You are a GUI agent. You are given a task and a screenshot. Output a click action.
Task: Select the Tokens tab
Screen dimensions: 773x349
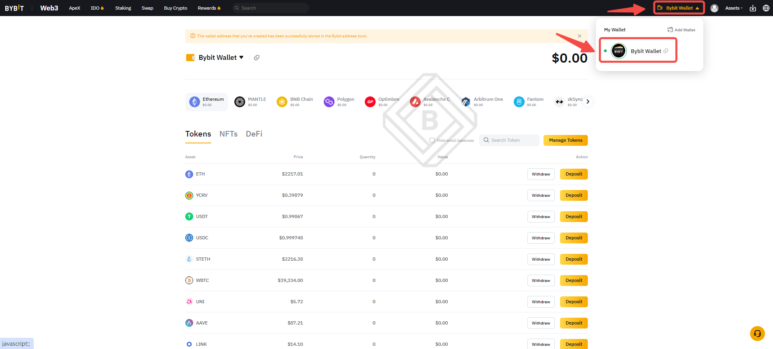198,134
